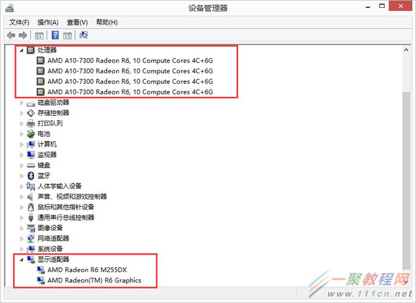Expand the 计算机 category
This screenshot has width=416, height=303.
click(x=22, y=144)
